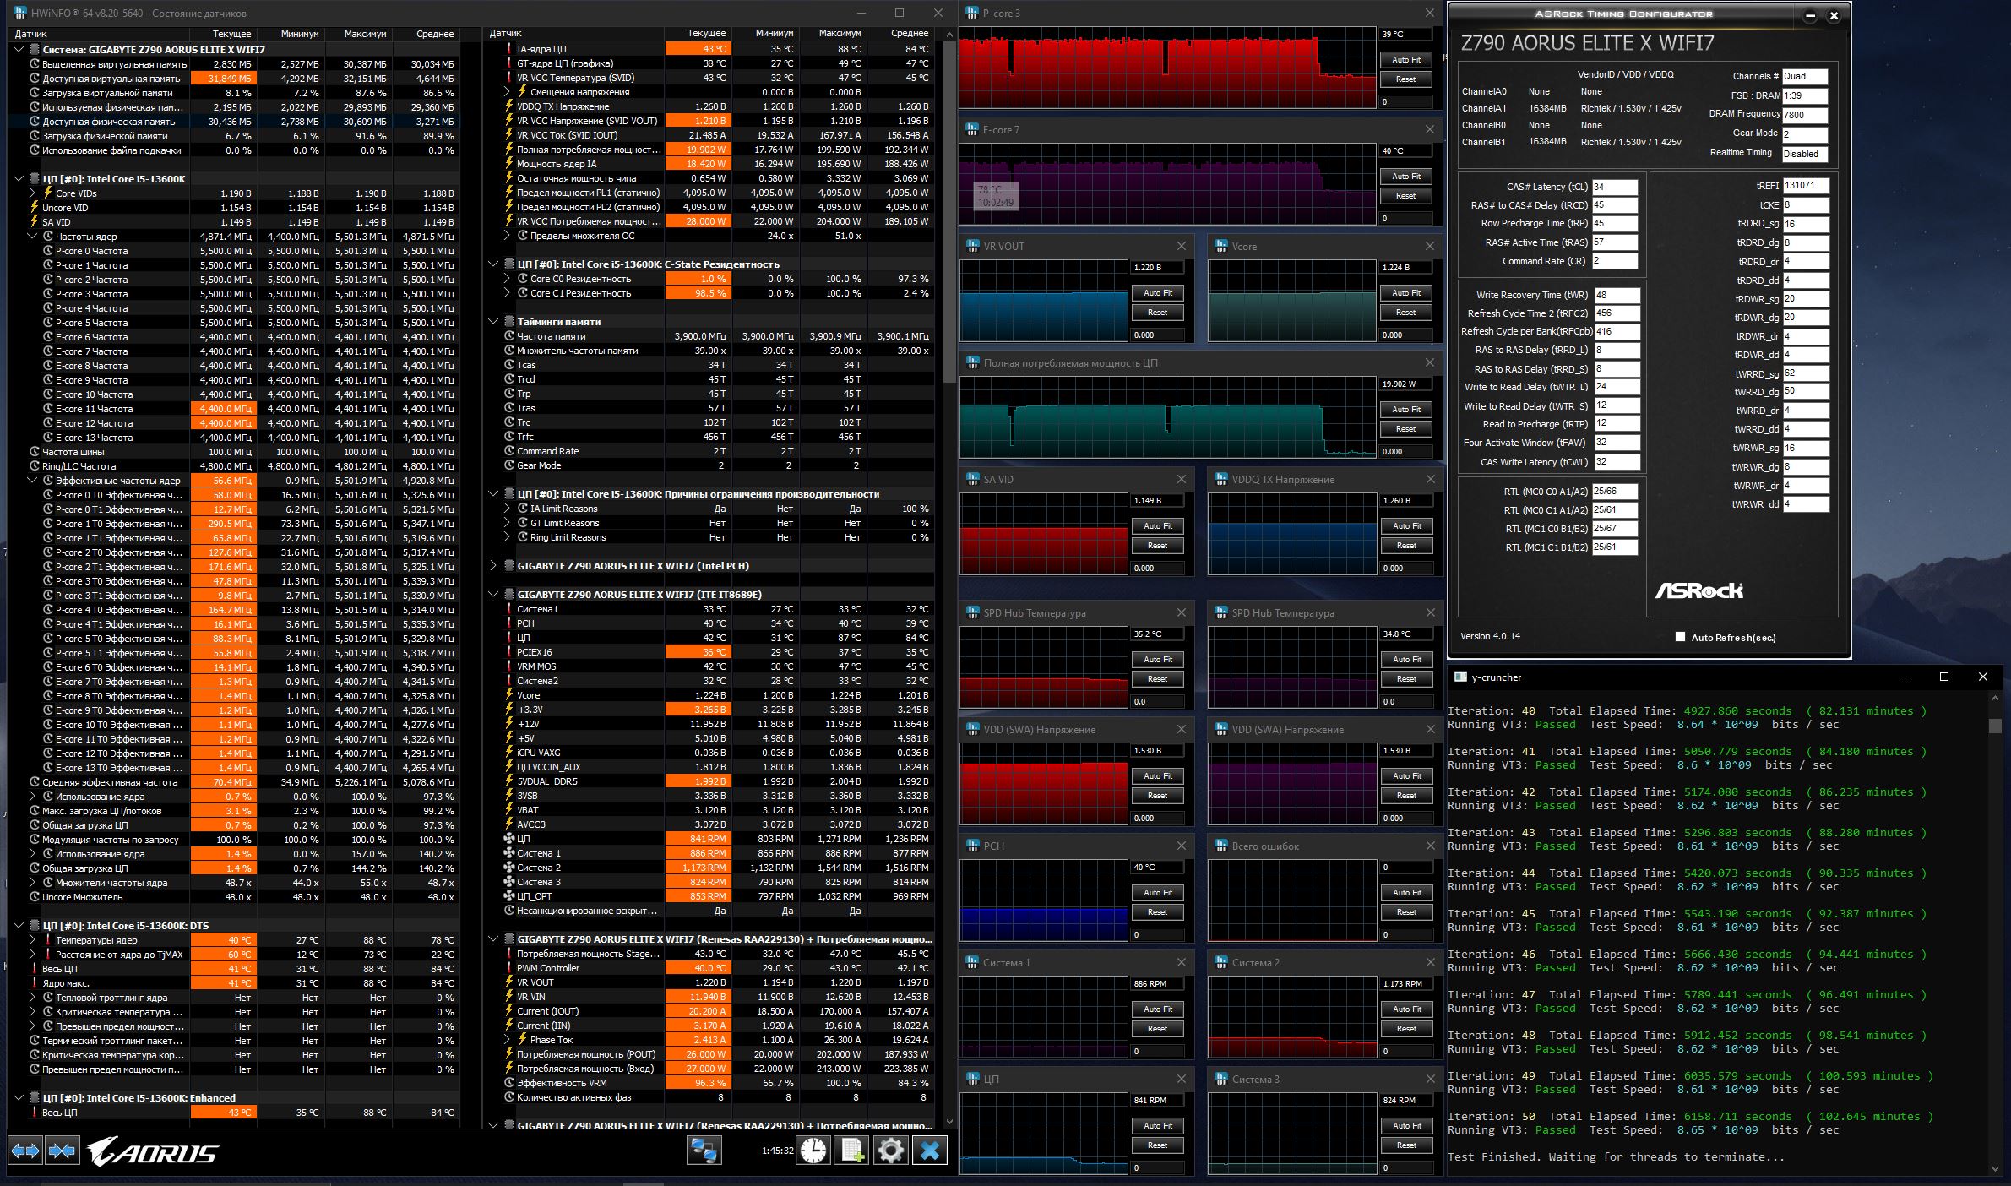The width and height of the screenshot is (2011, 1186).
Task: Open the remote network monitoring icon
Action: coord(704,1151)
